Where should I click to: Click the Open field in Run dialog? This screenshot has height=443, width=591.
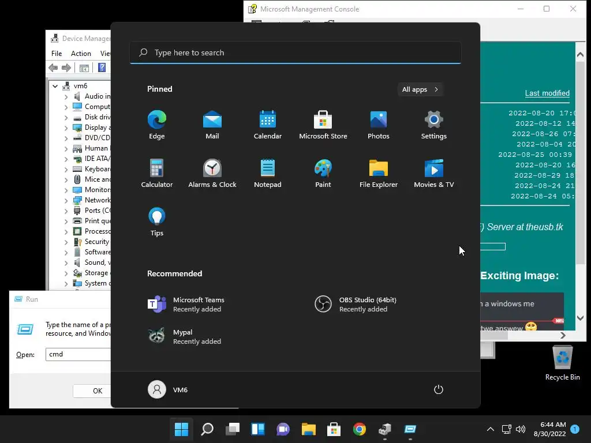click(x=78, y=354)
